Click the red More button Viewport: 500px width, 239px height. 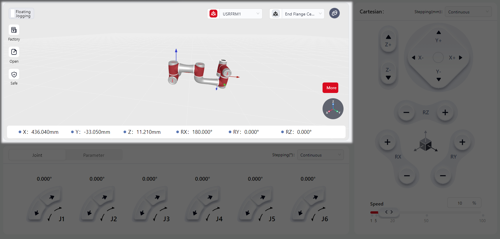tap(330, 88)
